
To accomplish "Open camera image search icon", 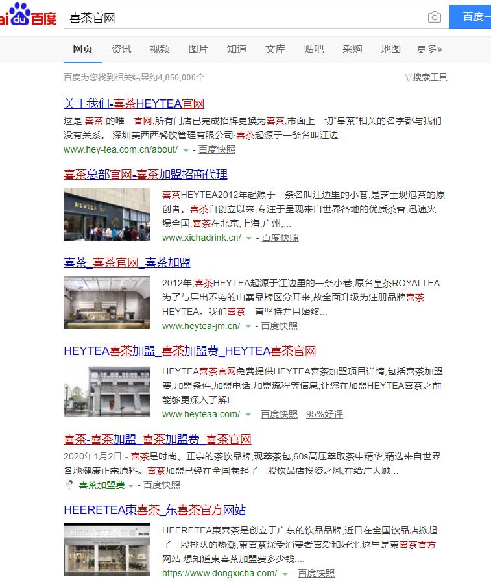I will [435, 17].
